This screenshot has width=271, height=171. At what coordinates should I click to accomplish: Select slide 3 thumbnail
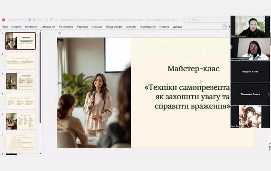pos(20,81)
